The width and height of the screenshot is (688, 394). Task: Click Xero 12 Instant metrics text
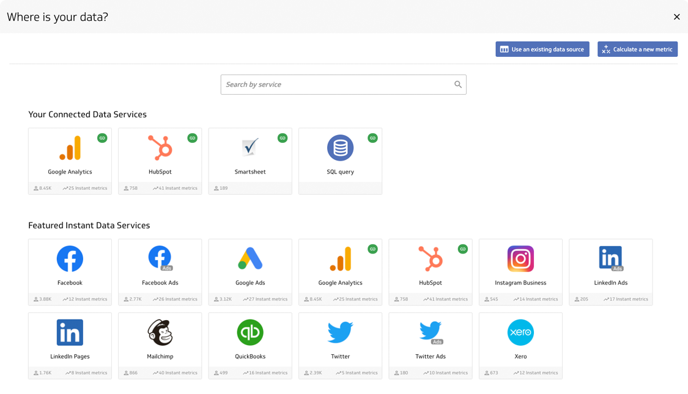pos(538,373)
